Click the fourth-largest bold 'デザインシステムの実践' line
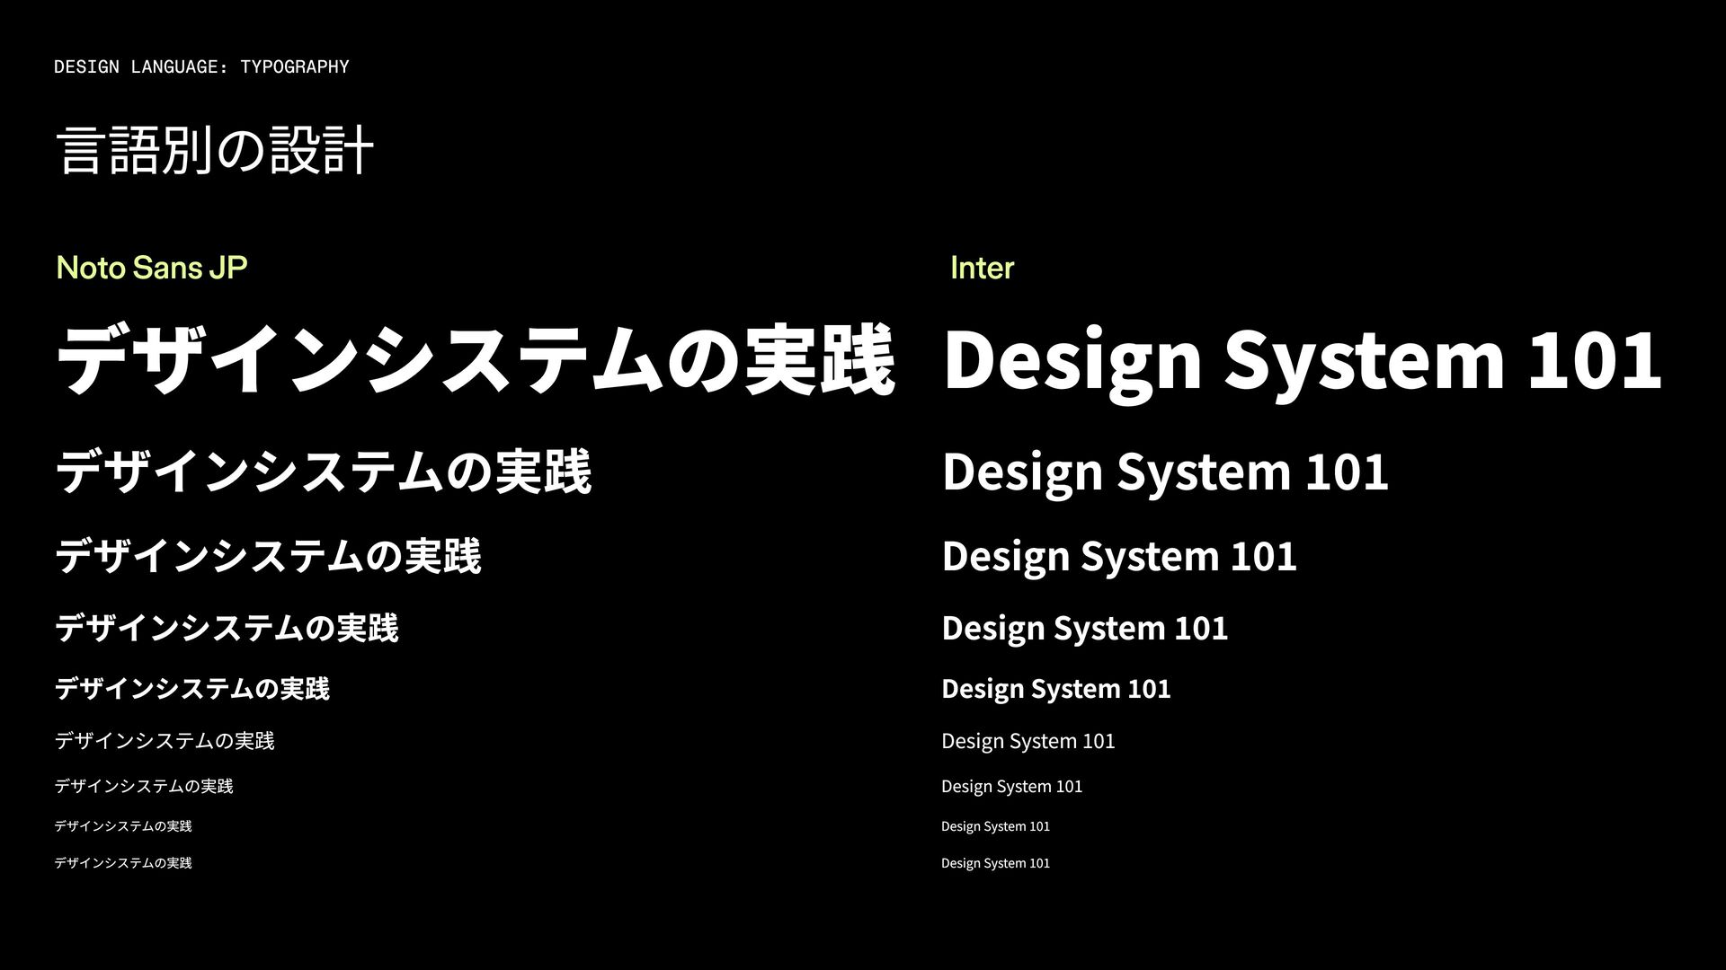The width and height of the screenshot is (1726, 970). point(227,628)
